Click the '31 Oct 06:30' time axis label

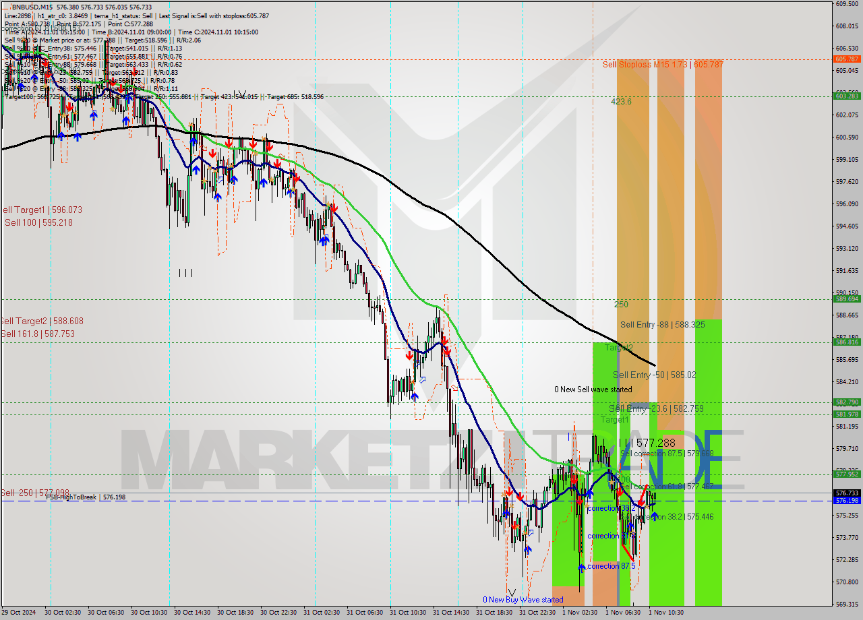point(364,613)
